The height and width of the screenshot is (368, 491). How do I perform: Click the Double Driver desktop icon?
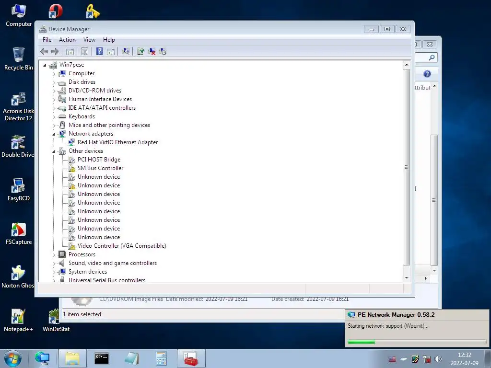[x=18, y=146]
